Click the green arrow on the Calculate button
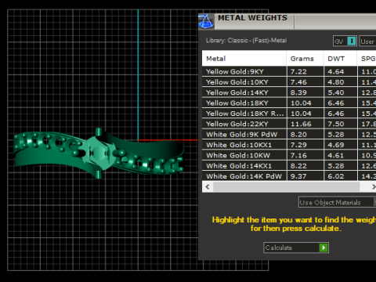Viewport: 376px width, 282px height. point(324,248)
